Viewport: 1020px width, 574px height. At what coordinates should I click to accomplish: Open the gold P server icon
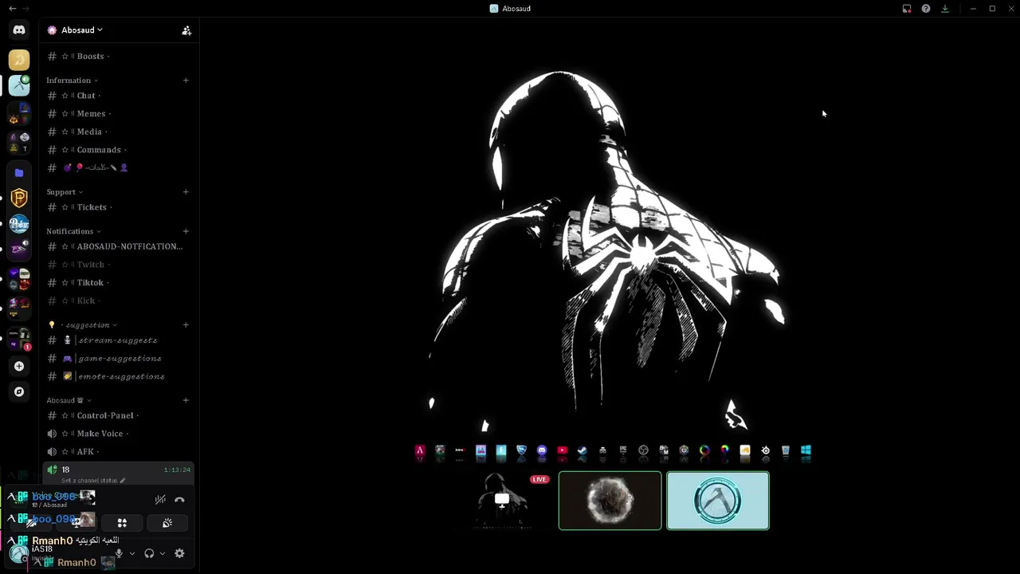[19, 198]
